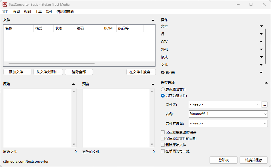
Task: Click the TextConverter app icon in title bar
Action: point(5,4)
